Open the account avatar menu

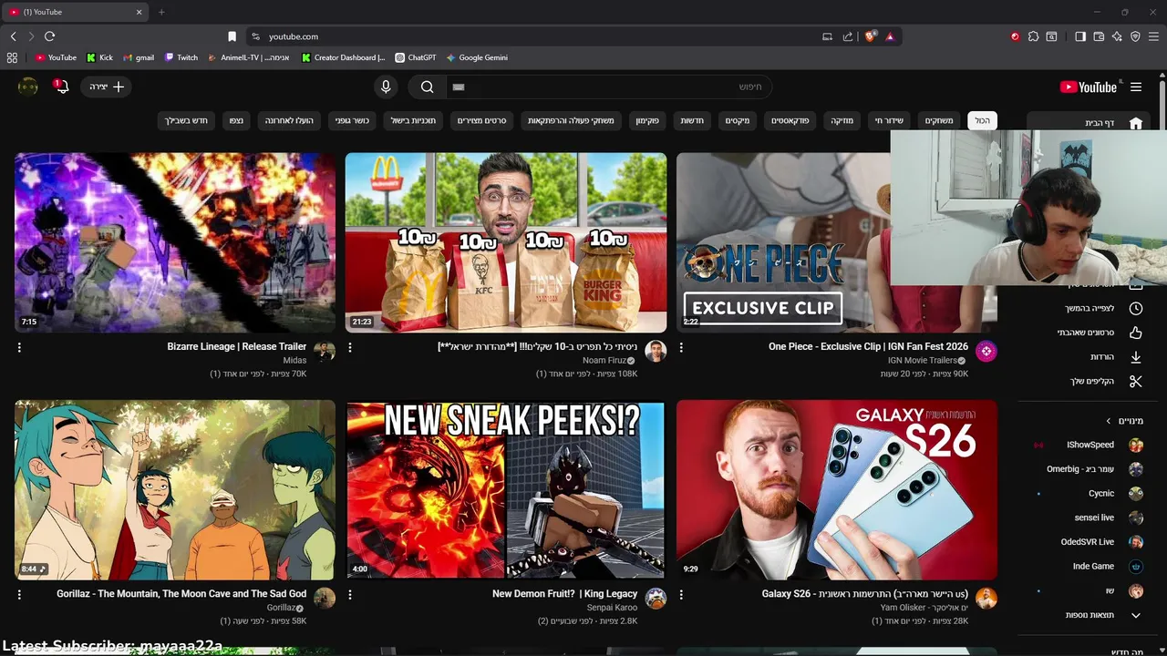pyautogui.click(x=28, y=87)
